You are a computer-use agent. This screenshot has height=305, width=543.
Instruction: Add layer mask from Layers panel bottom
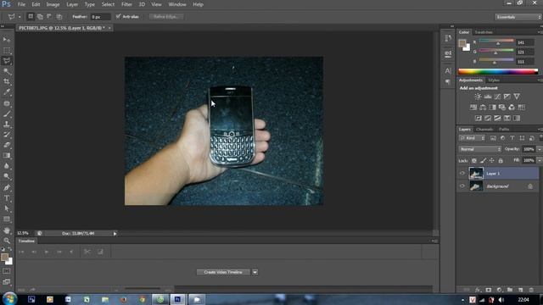click(489, 290)
